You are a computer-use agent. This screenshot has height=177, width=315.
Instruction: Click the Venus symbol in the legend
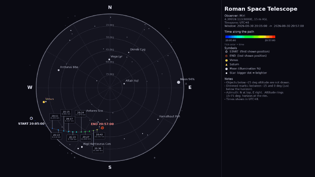point(226,60)
